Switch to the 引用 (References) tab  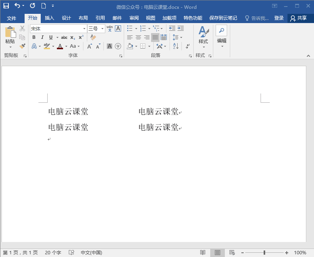pyautogui.click(x=100, y=18)
